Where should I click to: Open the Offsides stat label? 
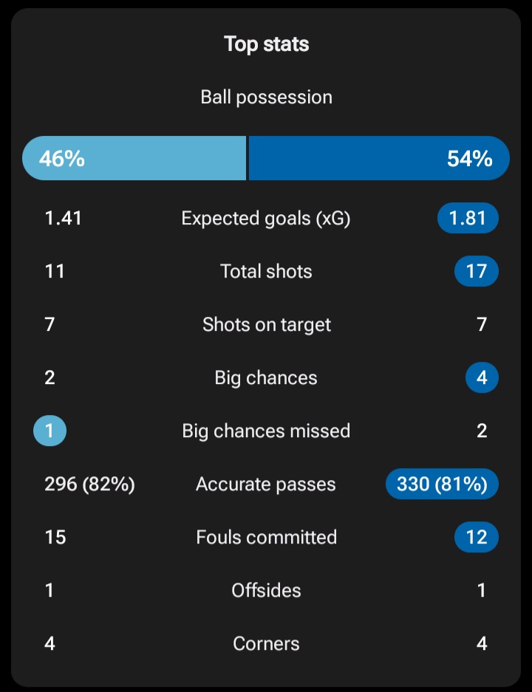pyautogui.click(x=266, y=591)
